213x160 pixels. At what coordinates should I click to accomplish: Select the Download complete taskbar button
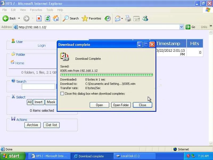point(92,156)
